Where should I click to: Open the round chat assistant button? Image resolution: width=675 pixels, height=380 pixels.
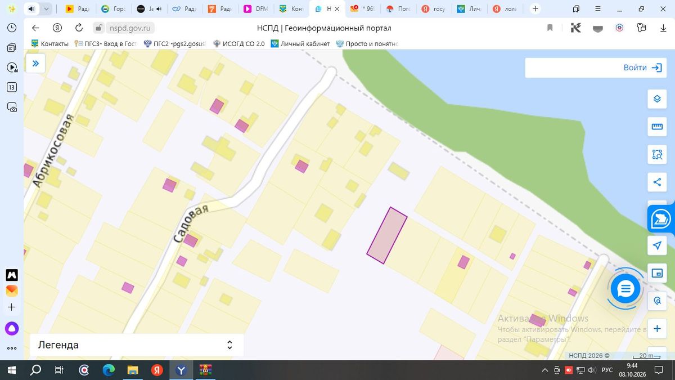[625, 289]
